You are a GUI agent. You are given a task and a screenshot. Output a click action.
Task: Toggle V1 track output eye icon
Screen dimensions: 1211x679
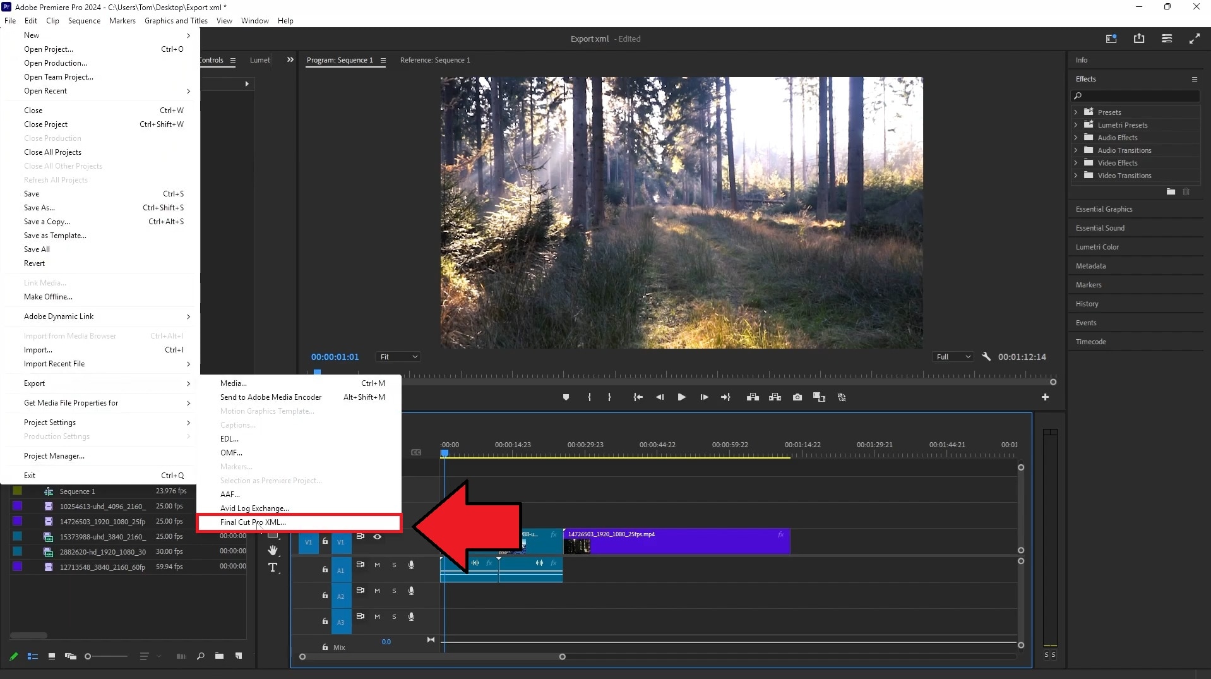(x=377, y=537)
